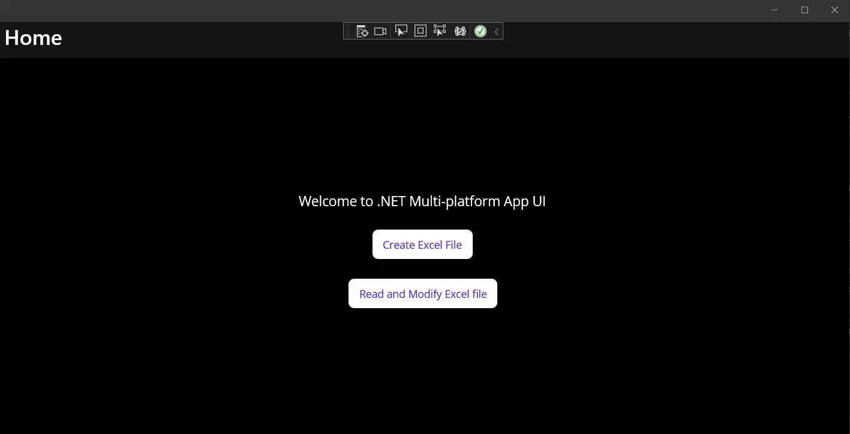Click the green Hot Reload checkmark
The height and width of the screenshot is (434, 850).
[480, 31]
